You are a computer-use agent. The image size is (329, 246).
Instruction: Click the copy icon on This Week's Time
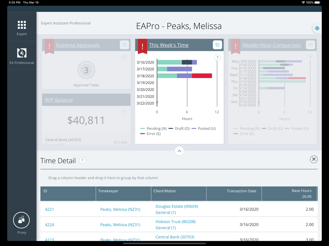(217, 45)
